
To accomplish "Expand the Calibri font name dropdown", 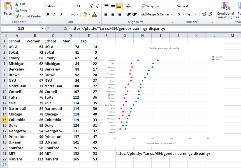I will [74, 6].
